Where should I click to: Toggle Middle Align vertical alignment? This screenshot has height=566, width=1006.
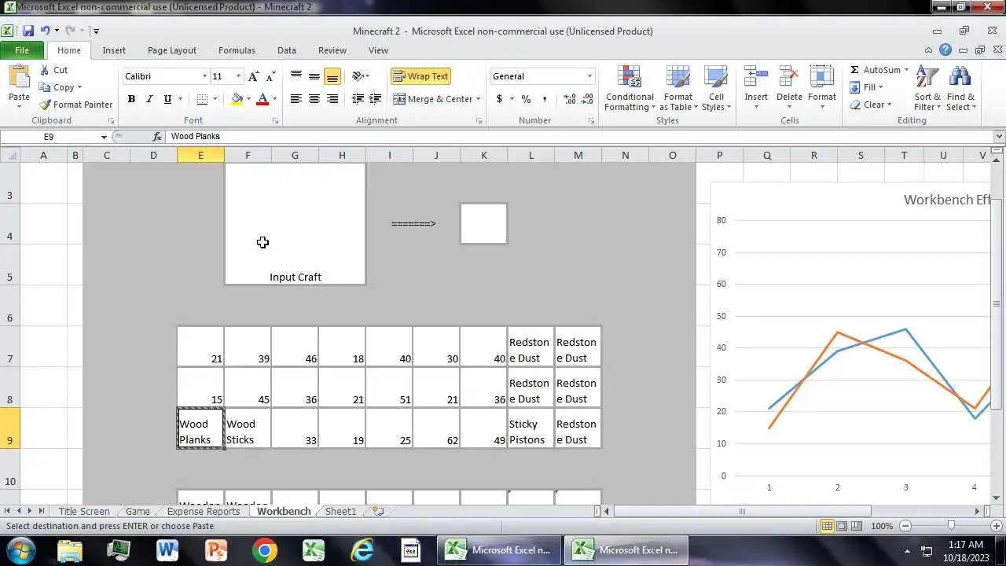click(314, 76)
